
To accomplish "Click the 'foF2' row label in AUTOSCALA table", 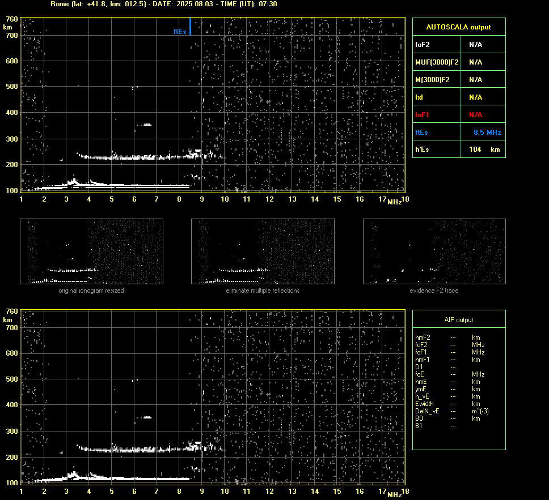I will 423,44.
